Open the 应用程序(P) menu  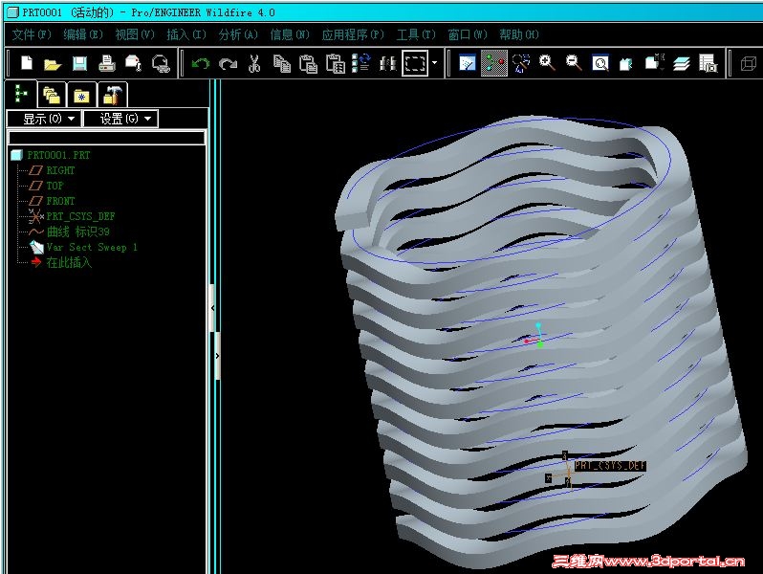click(353, 34)
